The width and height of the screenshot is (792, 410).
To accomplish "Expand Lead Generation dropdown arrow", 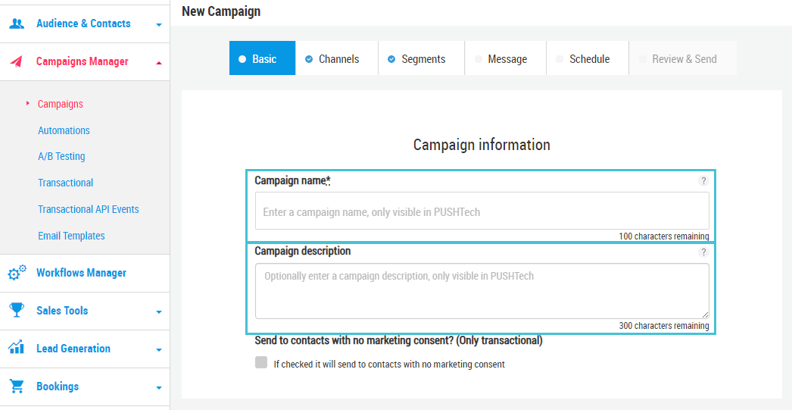I will pos(159,350).
